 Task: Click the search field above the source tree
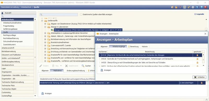(59, 14)
